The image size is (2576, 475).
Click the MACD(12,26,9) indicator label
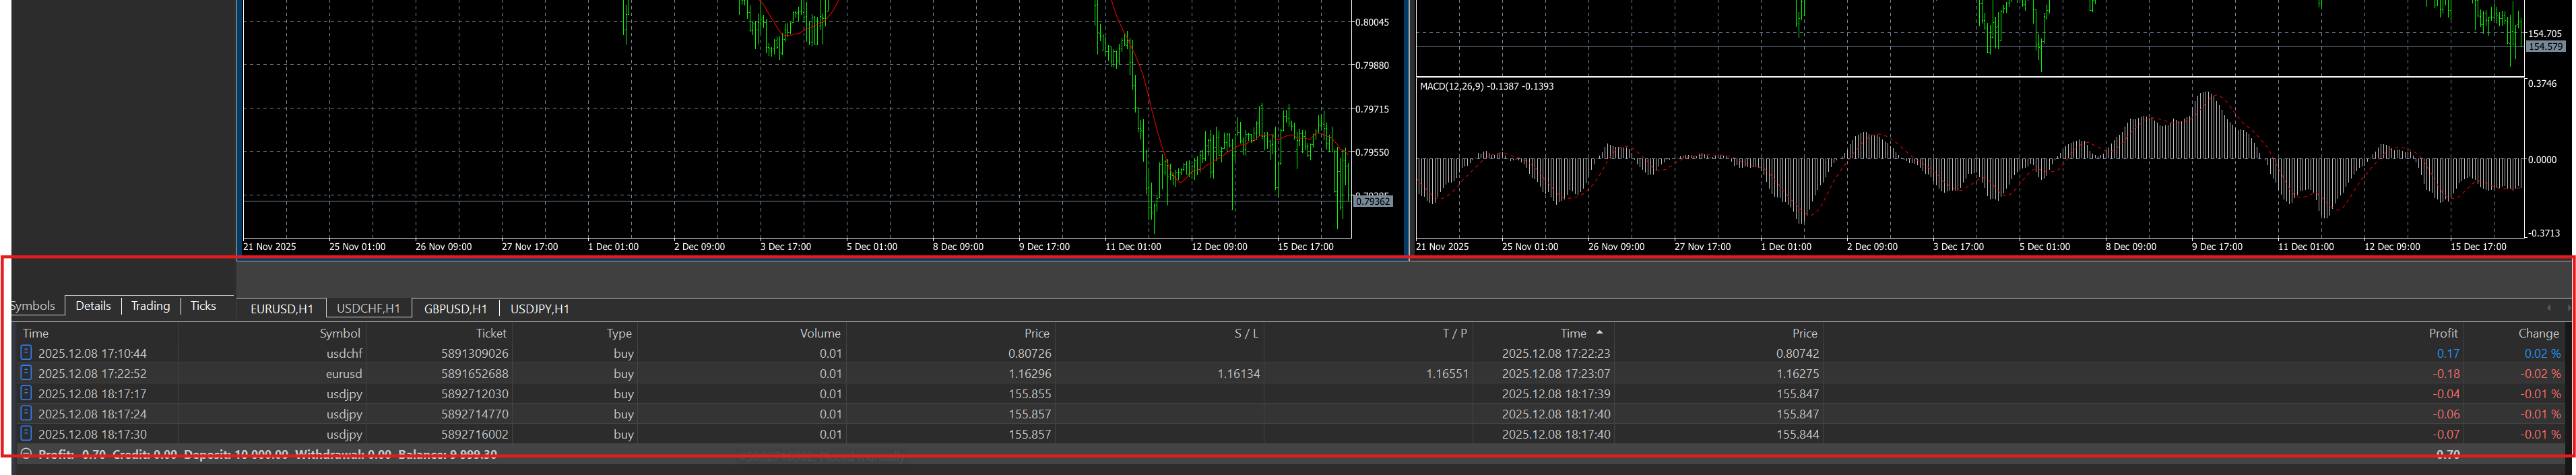1486,87
